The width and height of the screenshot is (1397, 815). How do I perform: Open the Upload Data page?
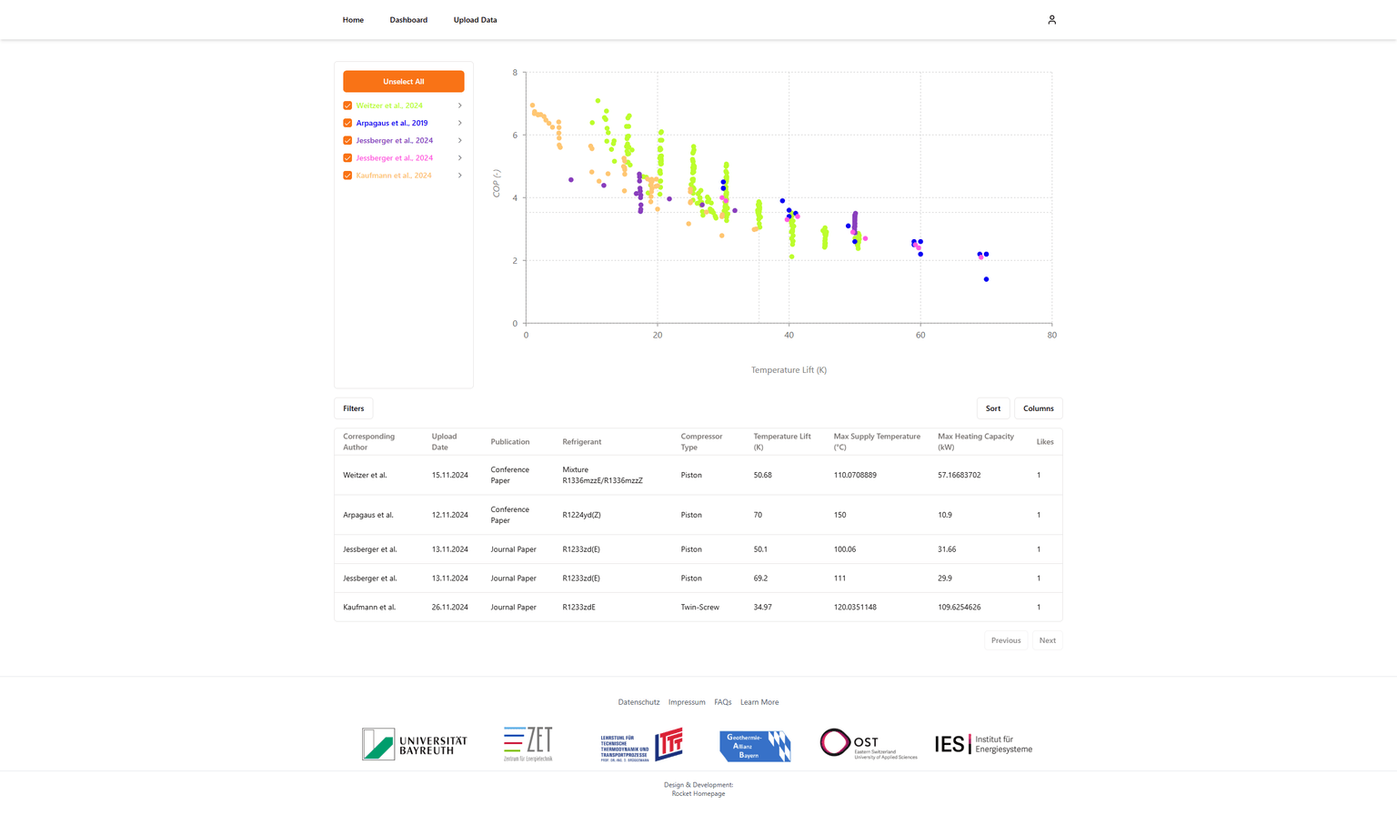click(x=475, y=19)
